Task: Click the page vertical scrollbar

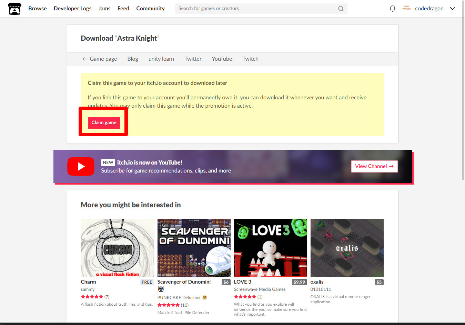Action: pyautogui.click(x=463, y=90)
